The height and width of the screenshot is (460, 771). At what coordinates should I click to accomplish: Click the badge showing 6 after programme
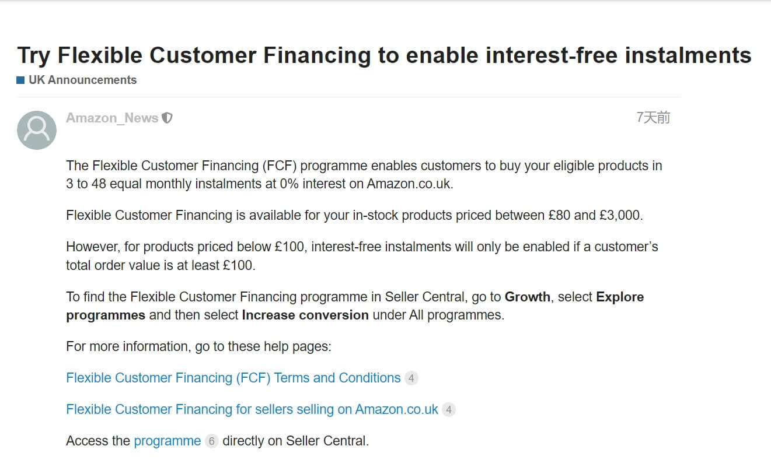pyautogui.click(x=211, y=441)
